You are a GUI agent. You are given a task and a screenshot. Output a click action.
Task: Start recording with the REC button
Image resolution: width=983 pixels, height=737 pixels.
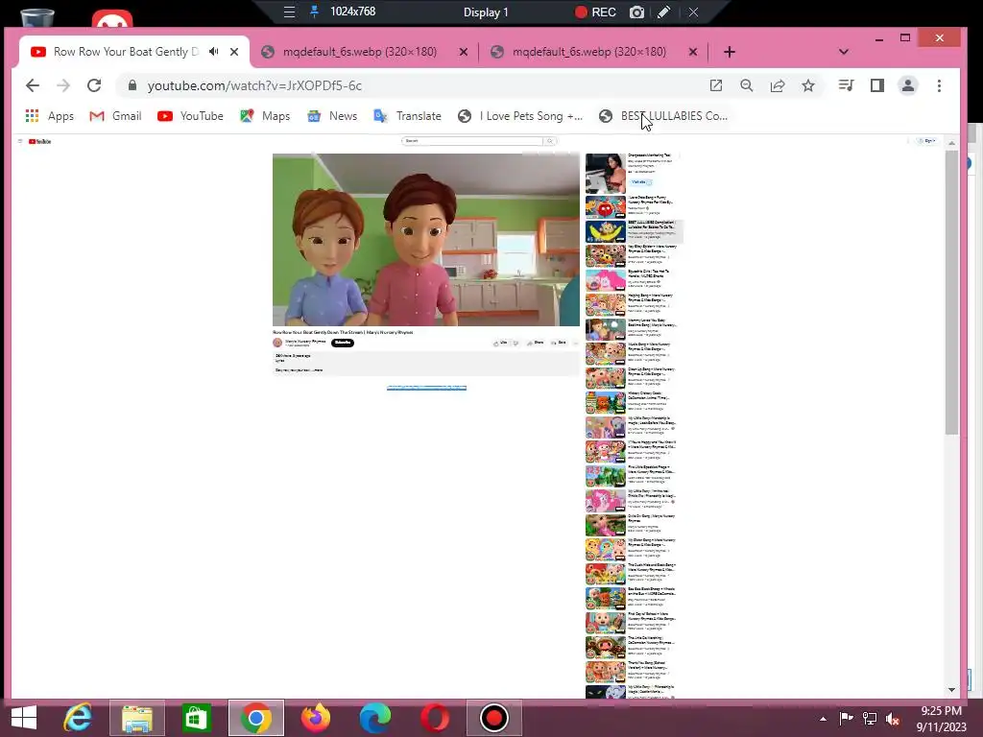click(595, 12)
